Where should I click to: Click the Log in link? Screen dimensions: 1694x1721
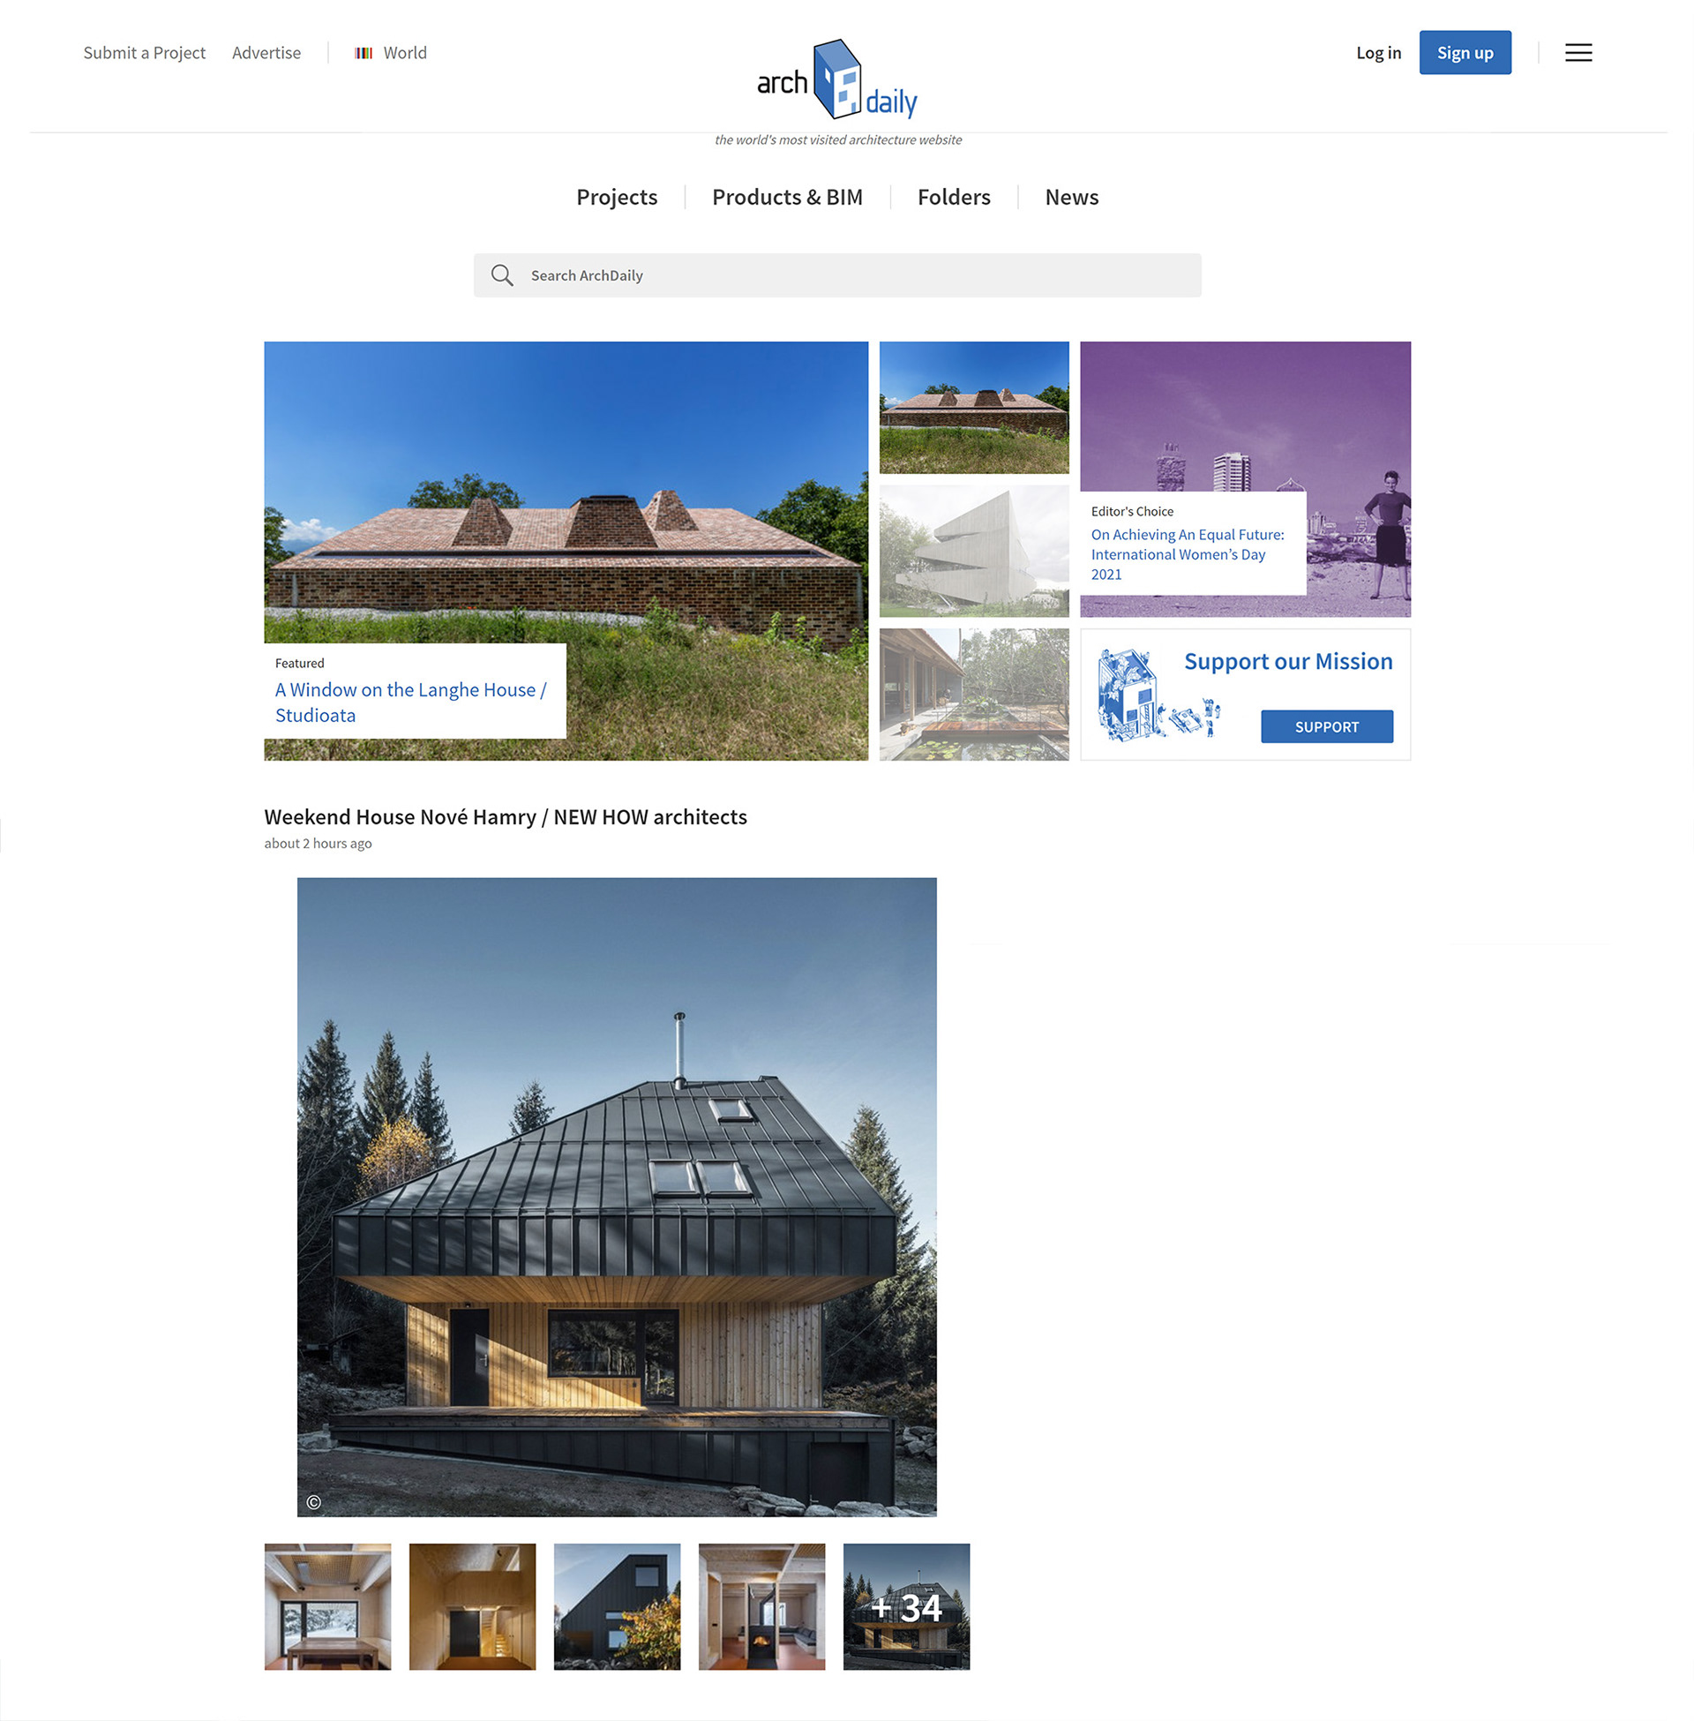tap(1378, 52)
